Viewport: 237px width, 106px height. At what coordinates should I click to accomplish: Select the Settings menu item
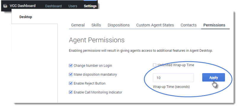[90, 6]
